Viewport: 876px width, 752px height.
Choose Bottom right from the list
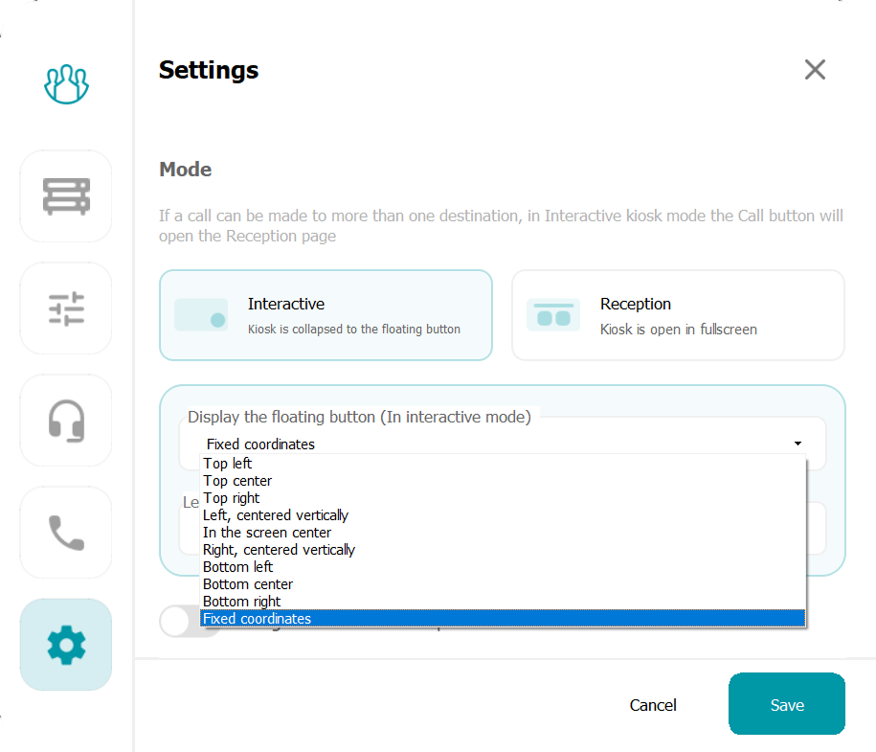pos(241,602)
